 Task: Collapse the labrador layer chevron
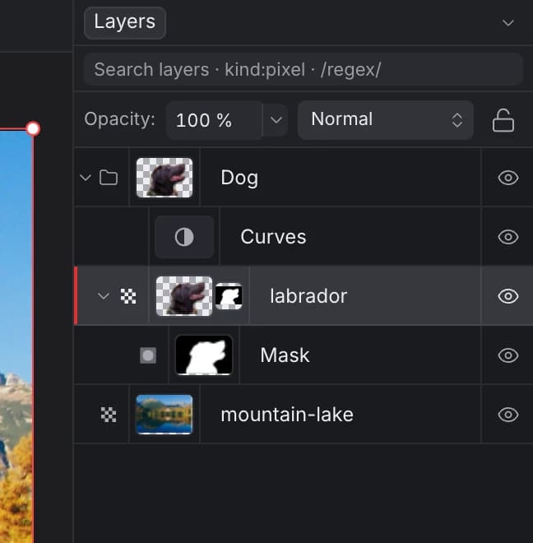[x=104, y=296]
